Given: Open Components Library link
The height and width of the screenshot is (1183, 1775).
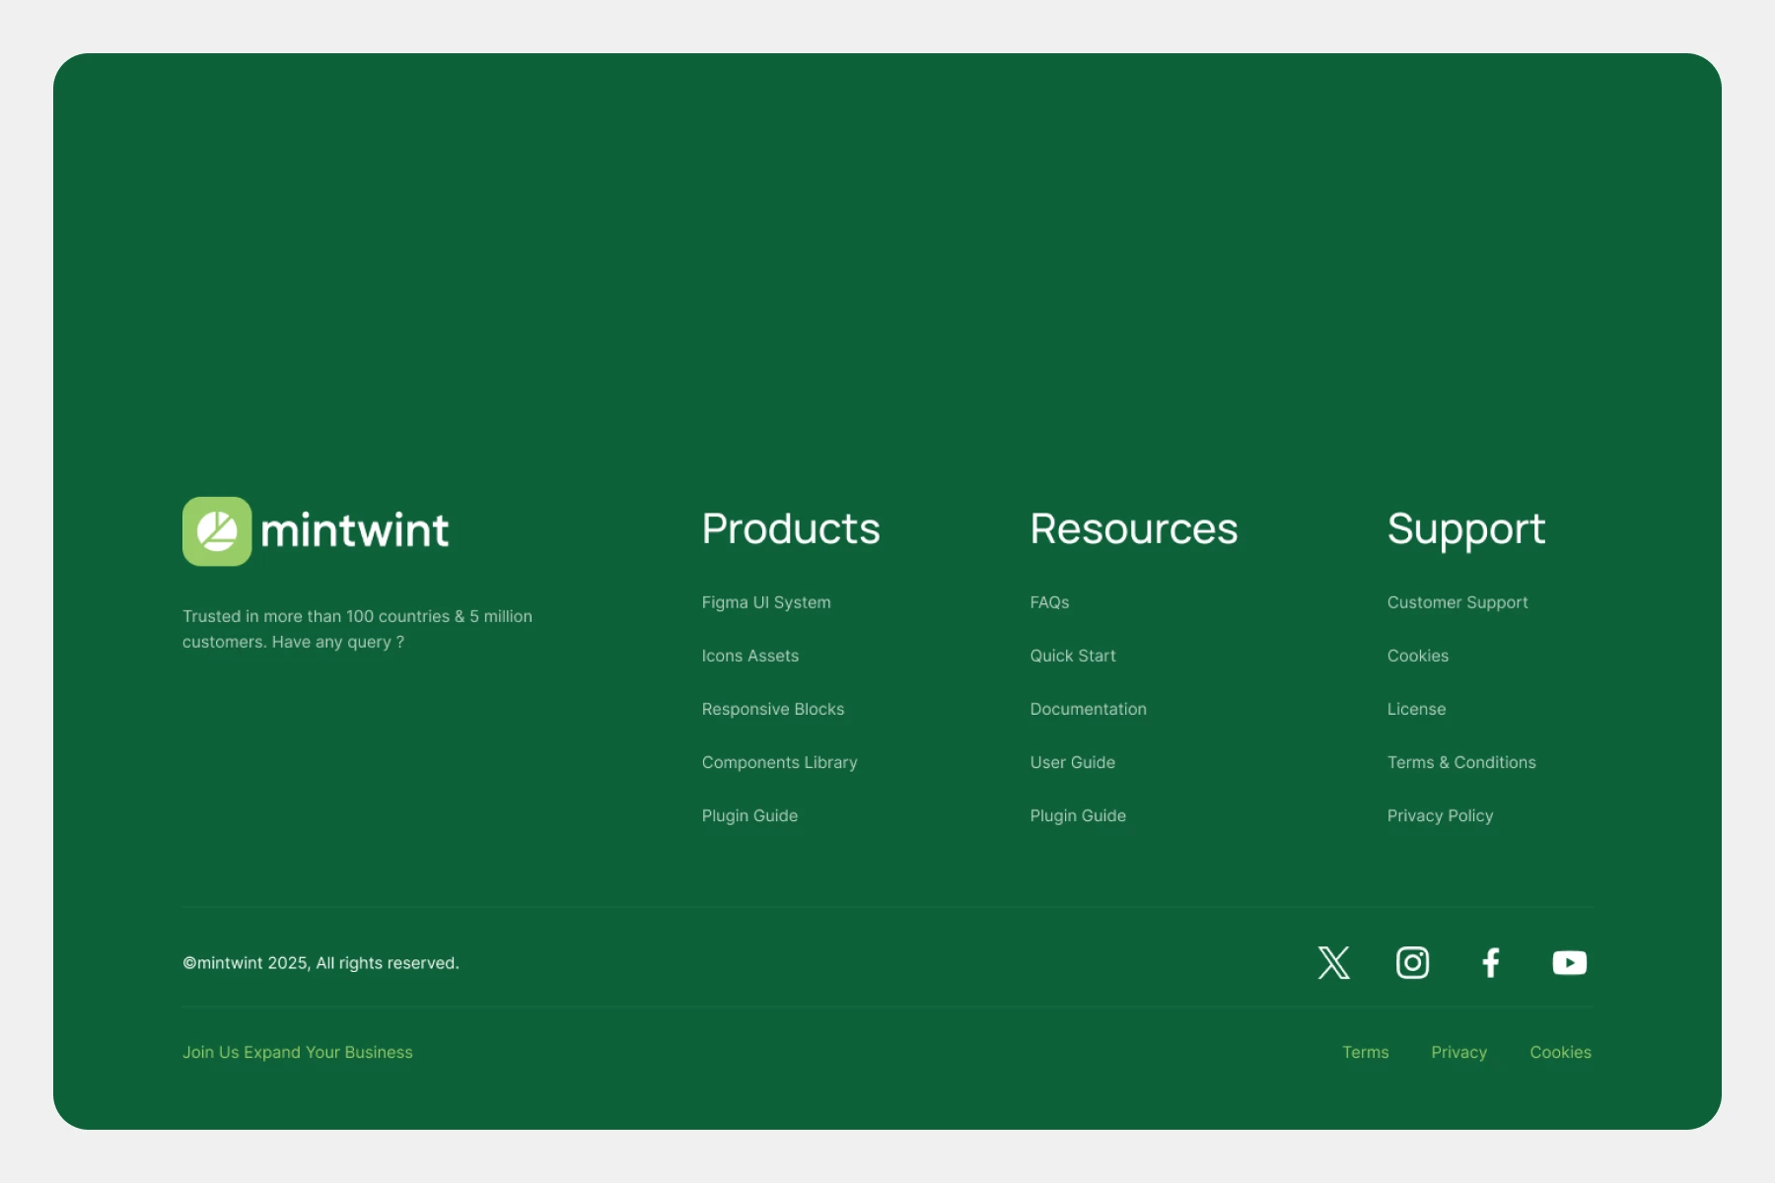Looking at the screenshot, I should click(x=779, y=762).
